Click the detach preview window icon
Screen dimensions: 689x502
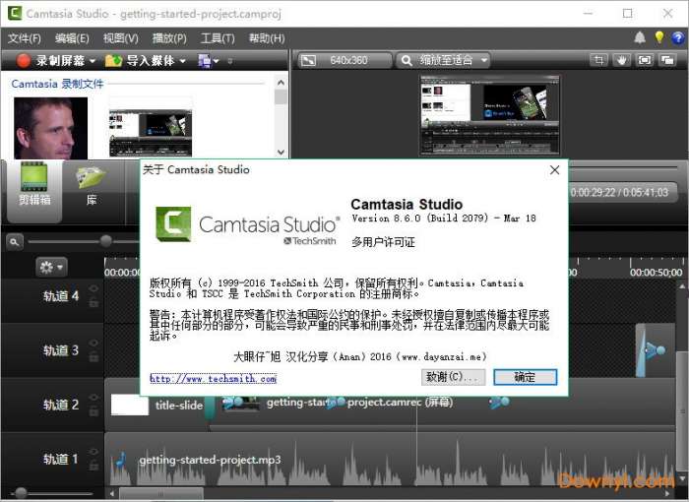[668, 60]
